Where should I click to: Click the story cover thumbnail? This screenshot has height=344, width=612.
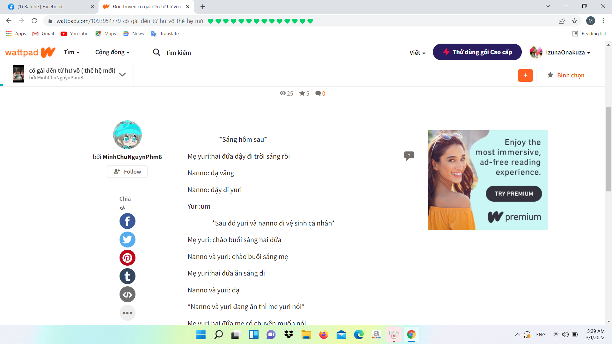coord(18,74)
